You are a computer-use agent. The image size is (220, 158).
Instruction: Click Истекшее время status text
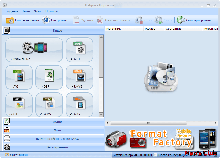click(133, 155)
